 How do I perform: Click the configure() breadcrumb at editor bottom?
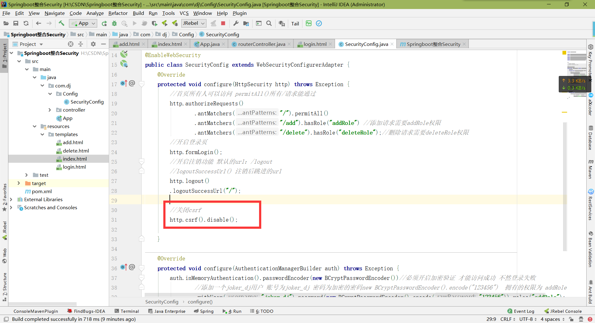pyautogui.click(x=200, y=302)
